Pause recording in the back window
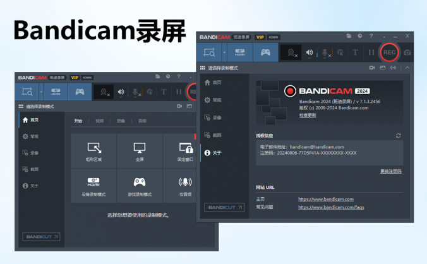This screenshot has width=427, height=264. [179, 92]
